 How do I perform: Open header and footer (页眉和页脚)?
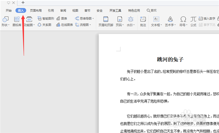click(x=106, y=21)
